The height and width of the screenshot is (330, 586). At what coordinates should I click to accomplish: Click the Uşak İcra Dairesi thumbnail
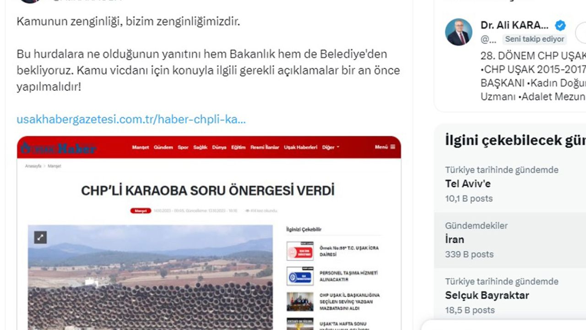(x=300, y=251)
